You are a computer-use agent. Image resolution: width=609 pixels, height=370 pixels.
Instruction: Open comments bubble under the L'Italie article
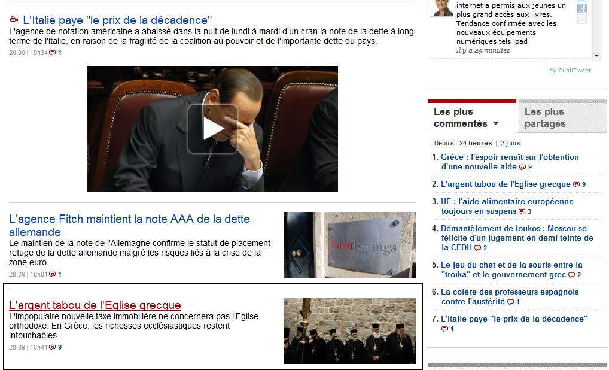click(53, 53)
